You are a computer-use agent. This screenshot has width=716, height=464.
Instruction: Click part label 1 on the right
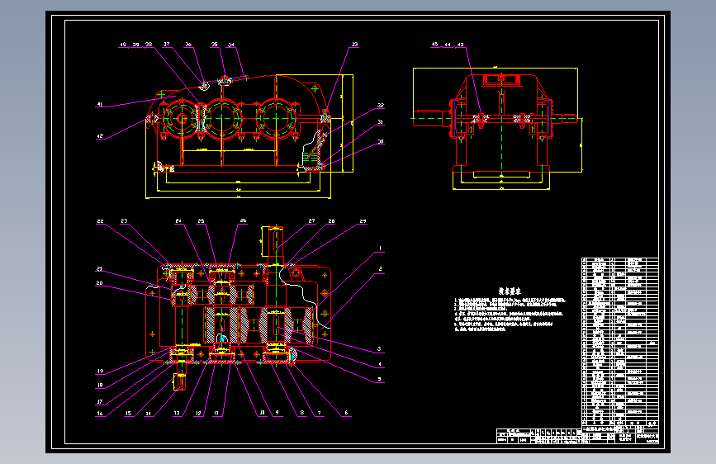(380, 249)
